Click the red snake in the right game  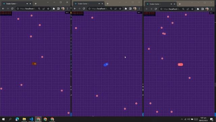tap(180, 64)
